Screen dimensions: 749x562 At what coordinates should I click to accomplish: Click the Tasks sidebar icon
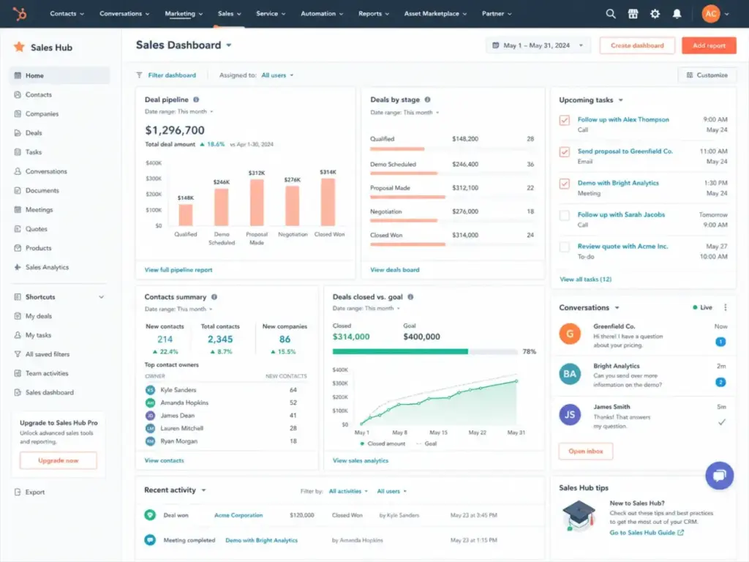[x=18, y=152]
